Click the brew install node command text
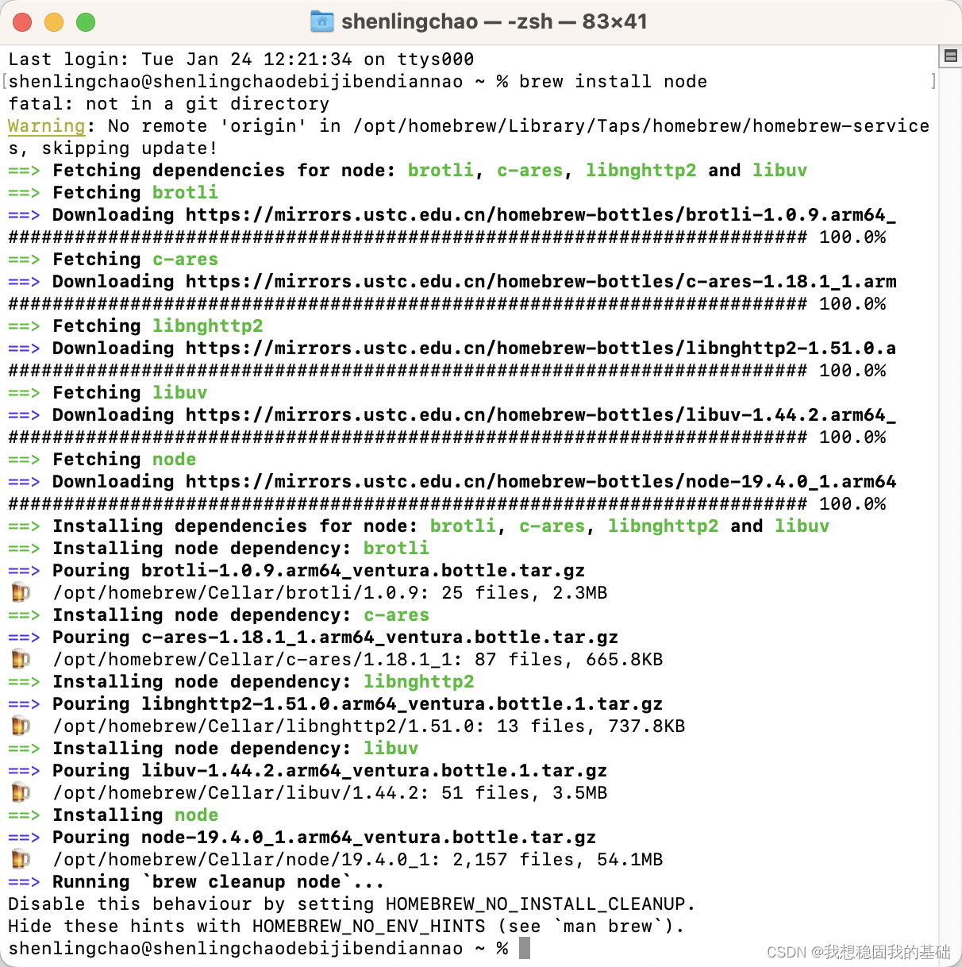Image resolution: width=962 pixels, height=967 pixels. coord(613,81)
